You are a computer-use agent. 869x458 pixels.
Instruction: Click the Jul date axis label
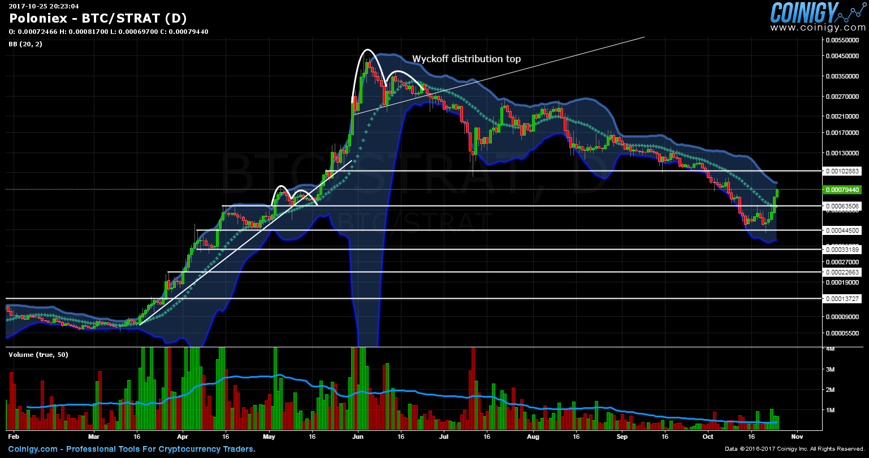click(444, 437)
